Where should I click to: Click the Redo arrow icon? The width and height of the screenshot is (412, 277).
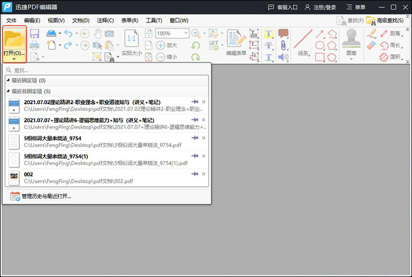click(68, 45)
